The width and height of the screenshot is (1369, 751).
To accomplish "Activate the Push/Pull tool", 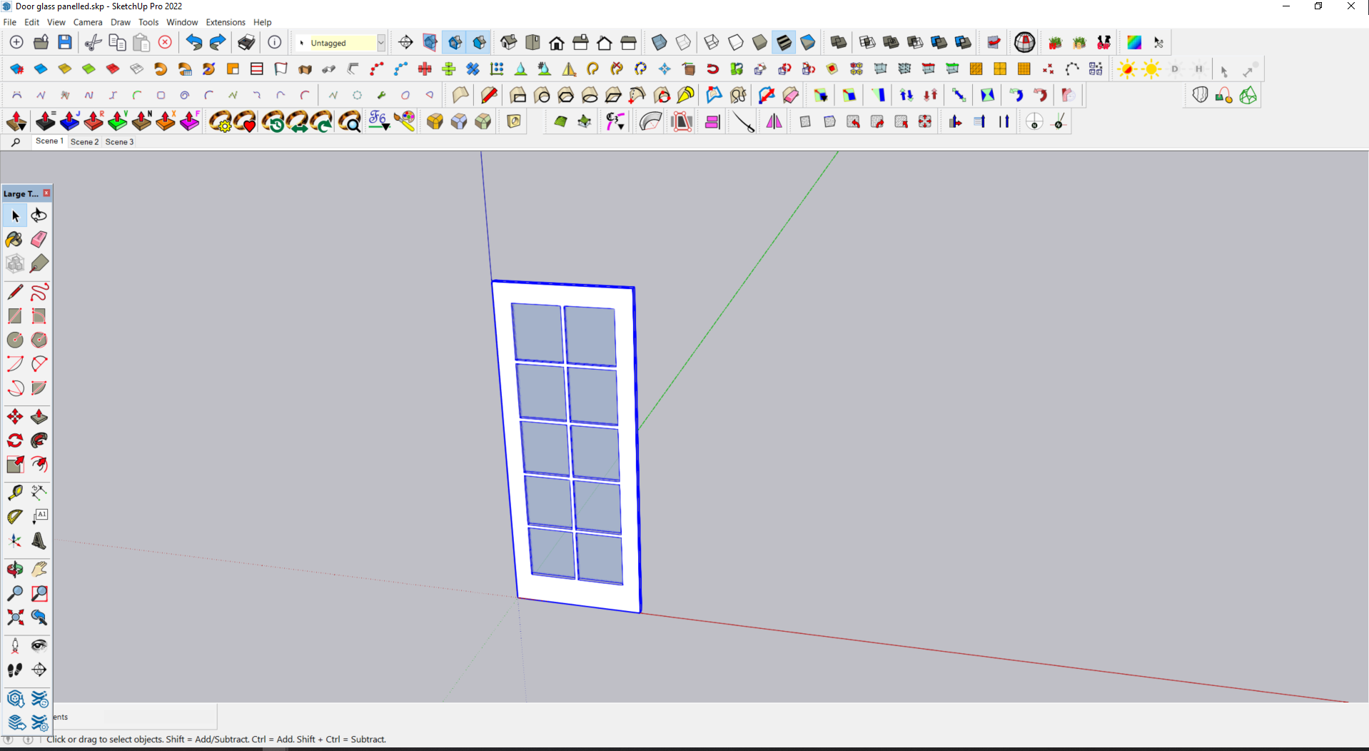I will click(x=39, y=417).
